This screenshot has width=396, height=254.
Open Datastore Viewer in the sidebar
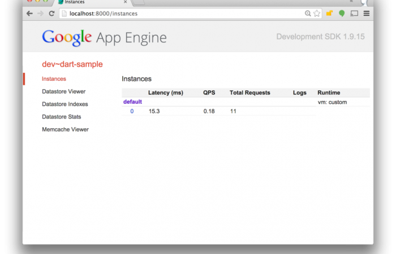(63, 91)
